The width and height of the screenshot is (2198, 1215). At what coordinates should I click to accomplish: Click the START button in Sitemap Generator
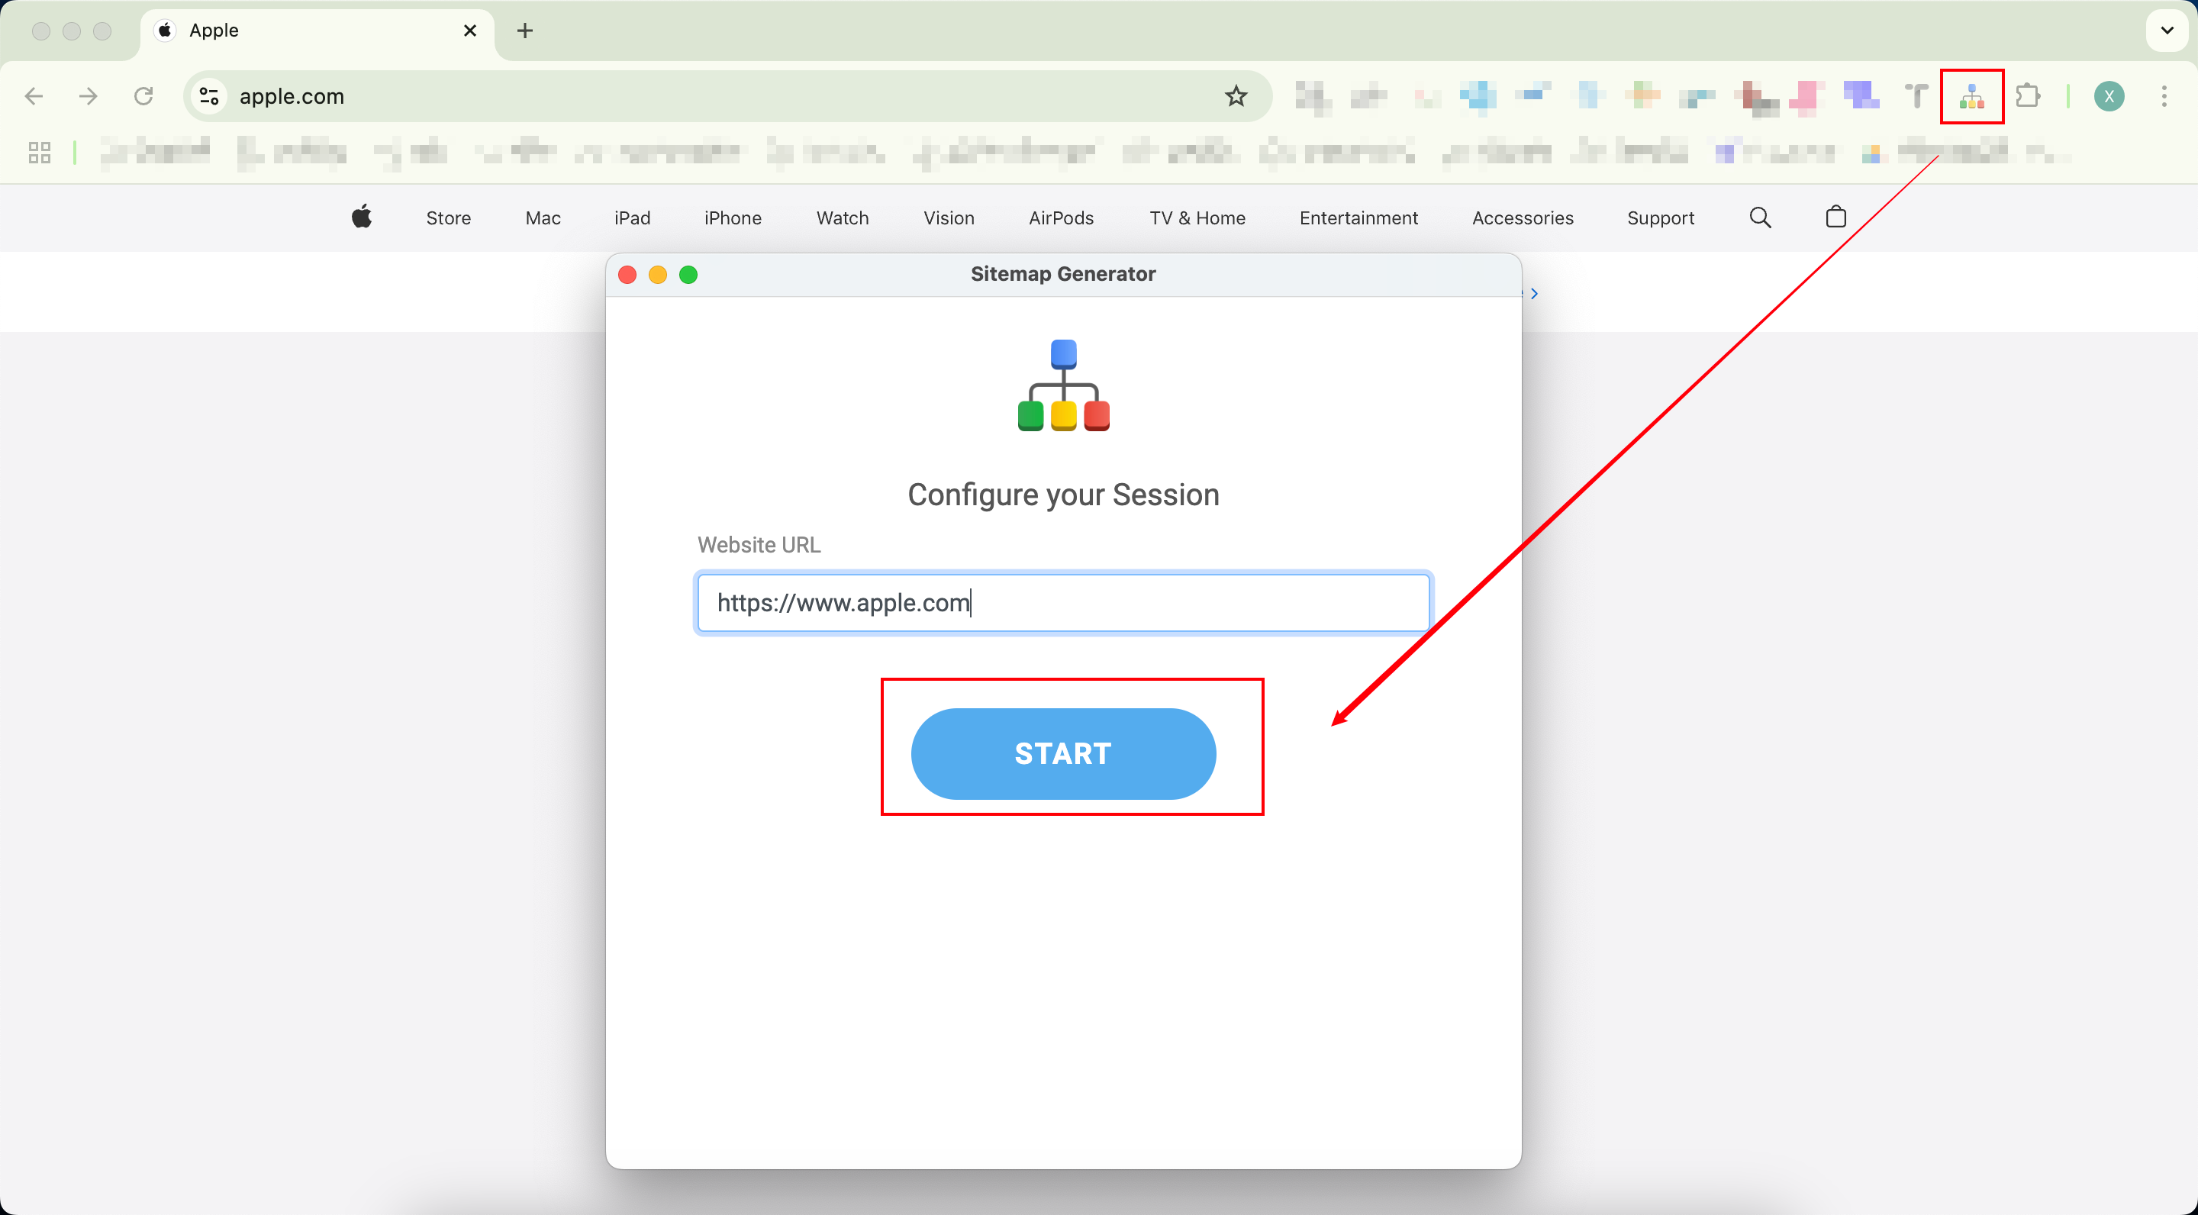coord(1063,753)
